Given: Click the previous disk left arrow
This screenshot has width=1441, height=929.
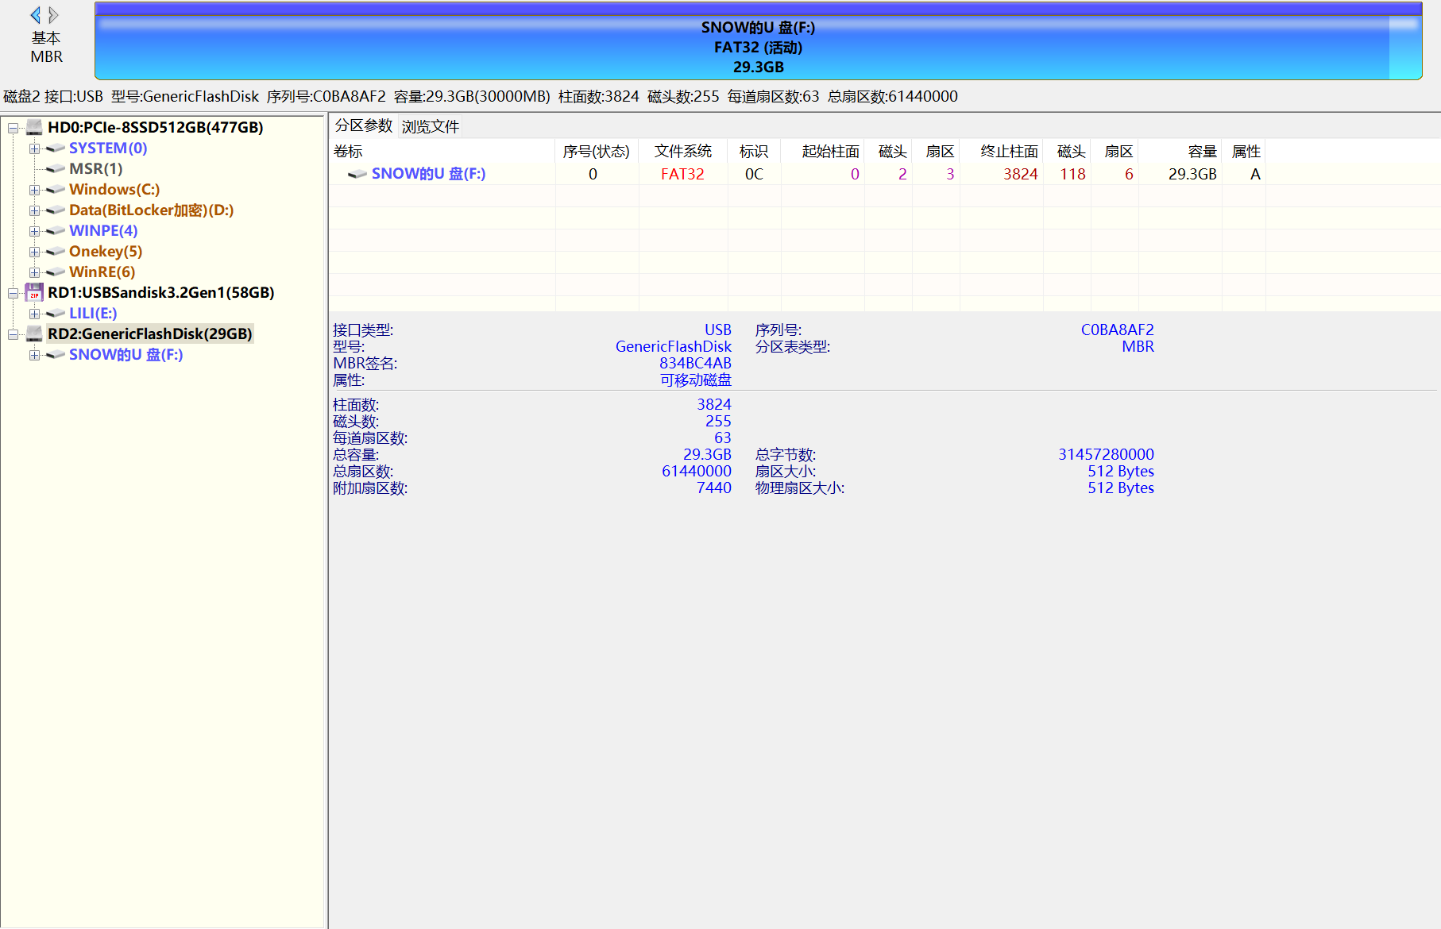Looking at the screenshot, I should pyautogui.click(x=35, y=15).
